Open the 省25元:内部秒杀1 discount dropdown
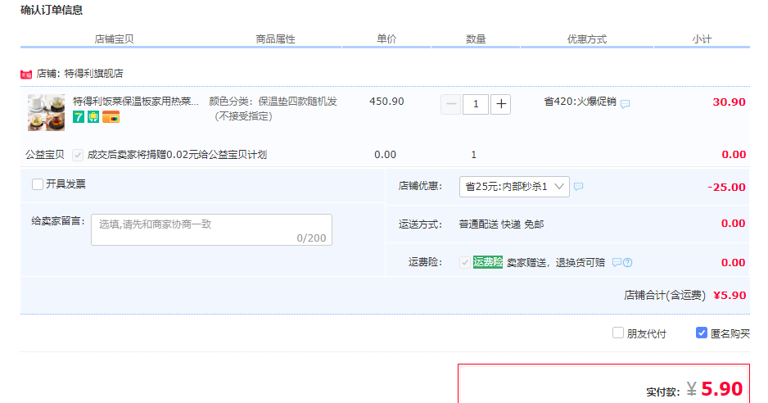This screenshot has width=768, height=403. point(514,187)
